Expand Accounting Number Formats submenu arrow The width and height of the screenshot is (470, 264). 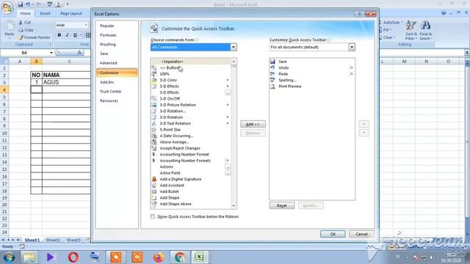click(228, 161)
